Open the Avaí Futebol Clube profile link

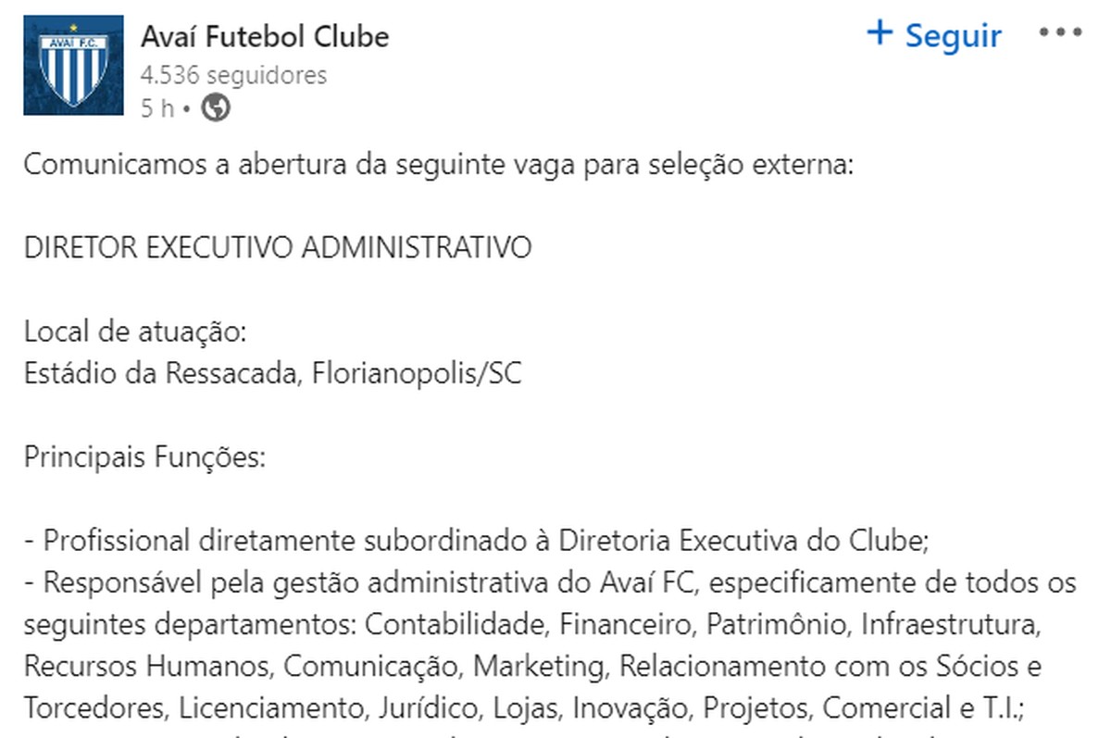[264, 37]
